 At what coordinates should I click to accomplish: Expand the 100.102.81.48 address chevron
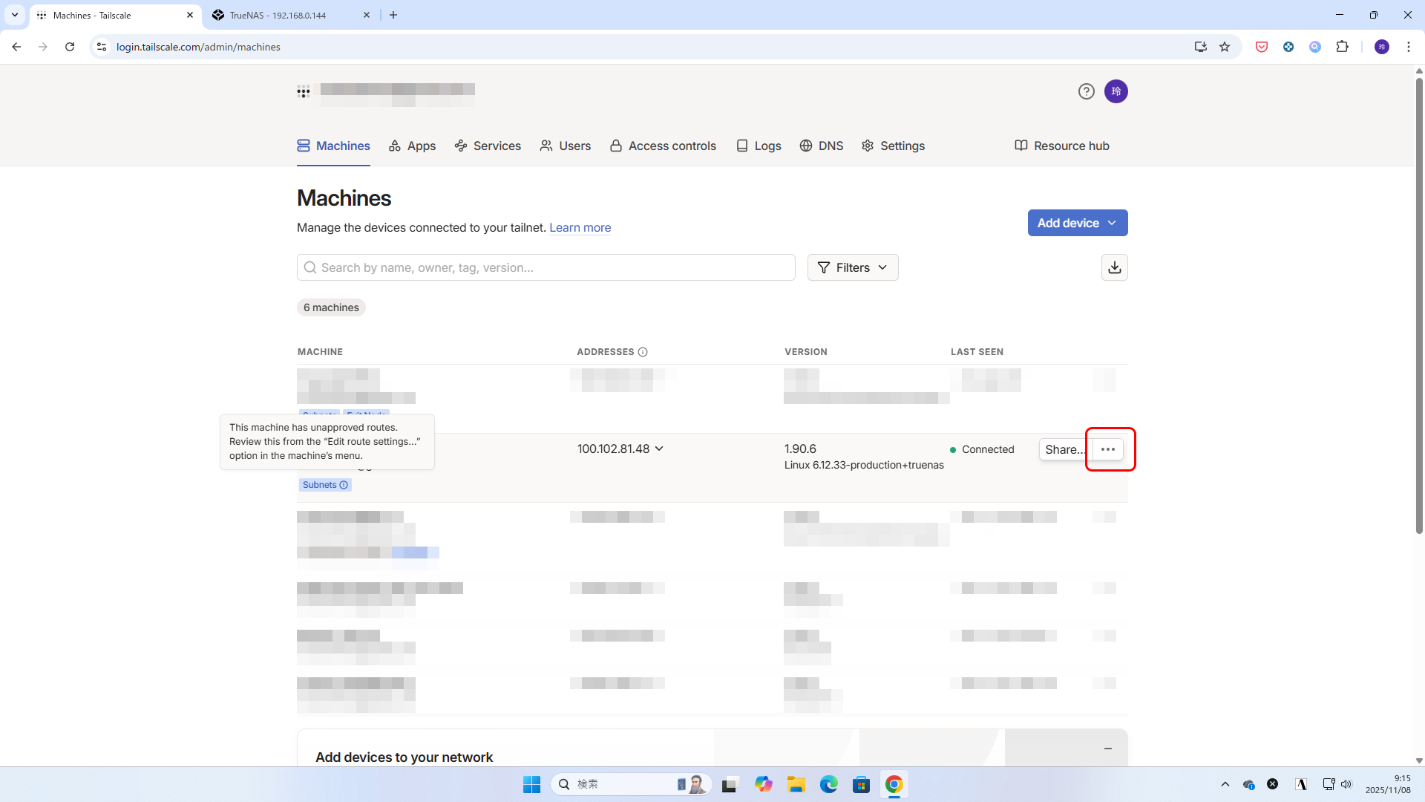tap(660, 449)
